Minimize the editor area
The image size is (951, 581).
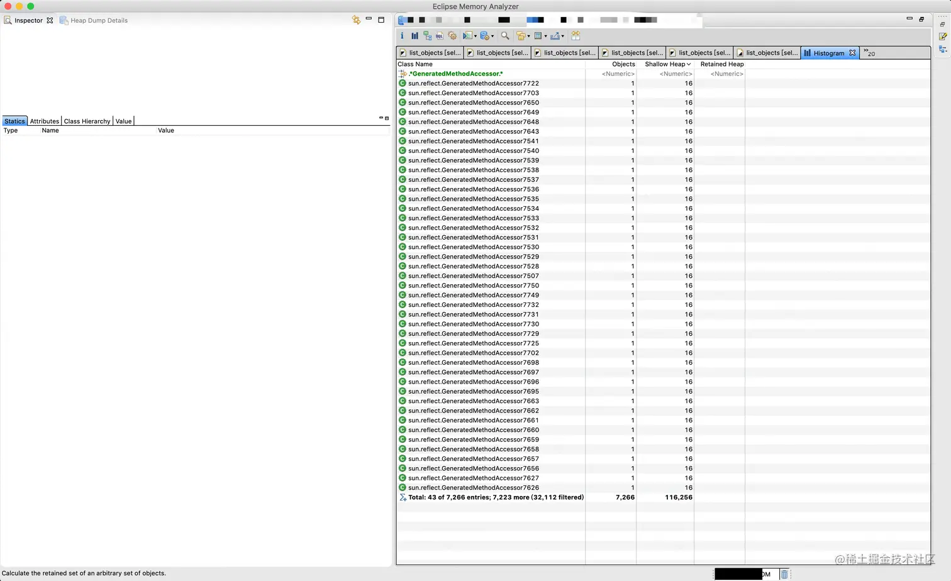point(909,18)
